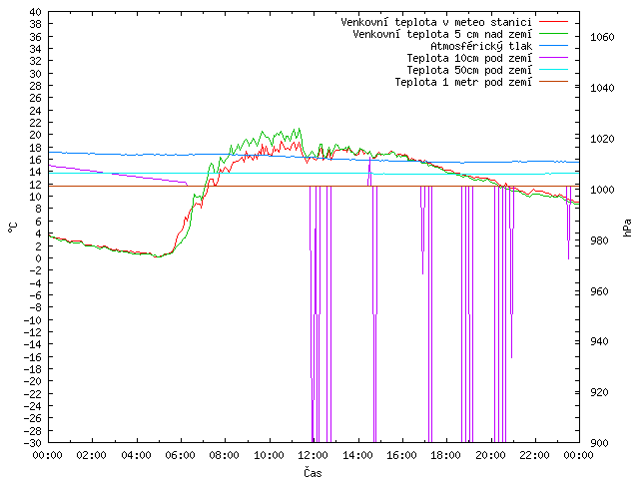Click the 920 pressure axis label
Viewport: 639px width, 479px height.
599,392
